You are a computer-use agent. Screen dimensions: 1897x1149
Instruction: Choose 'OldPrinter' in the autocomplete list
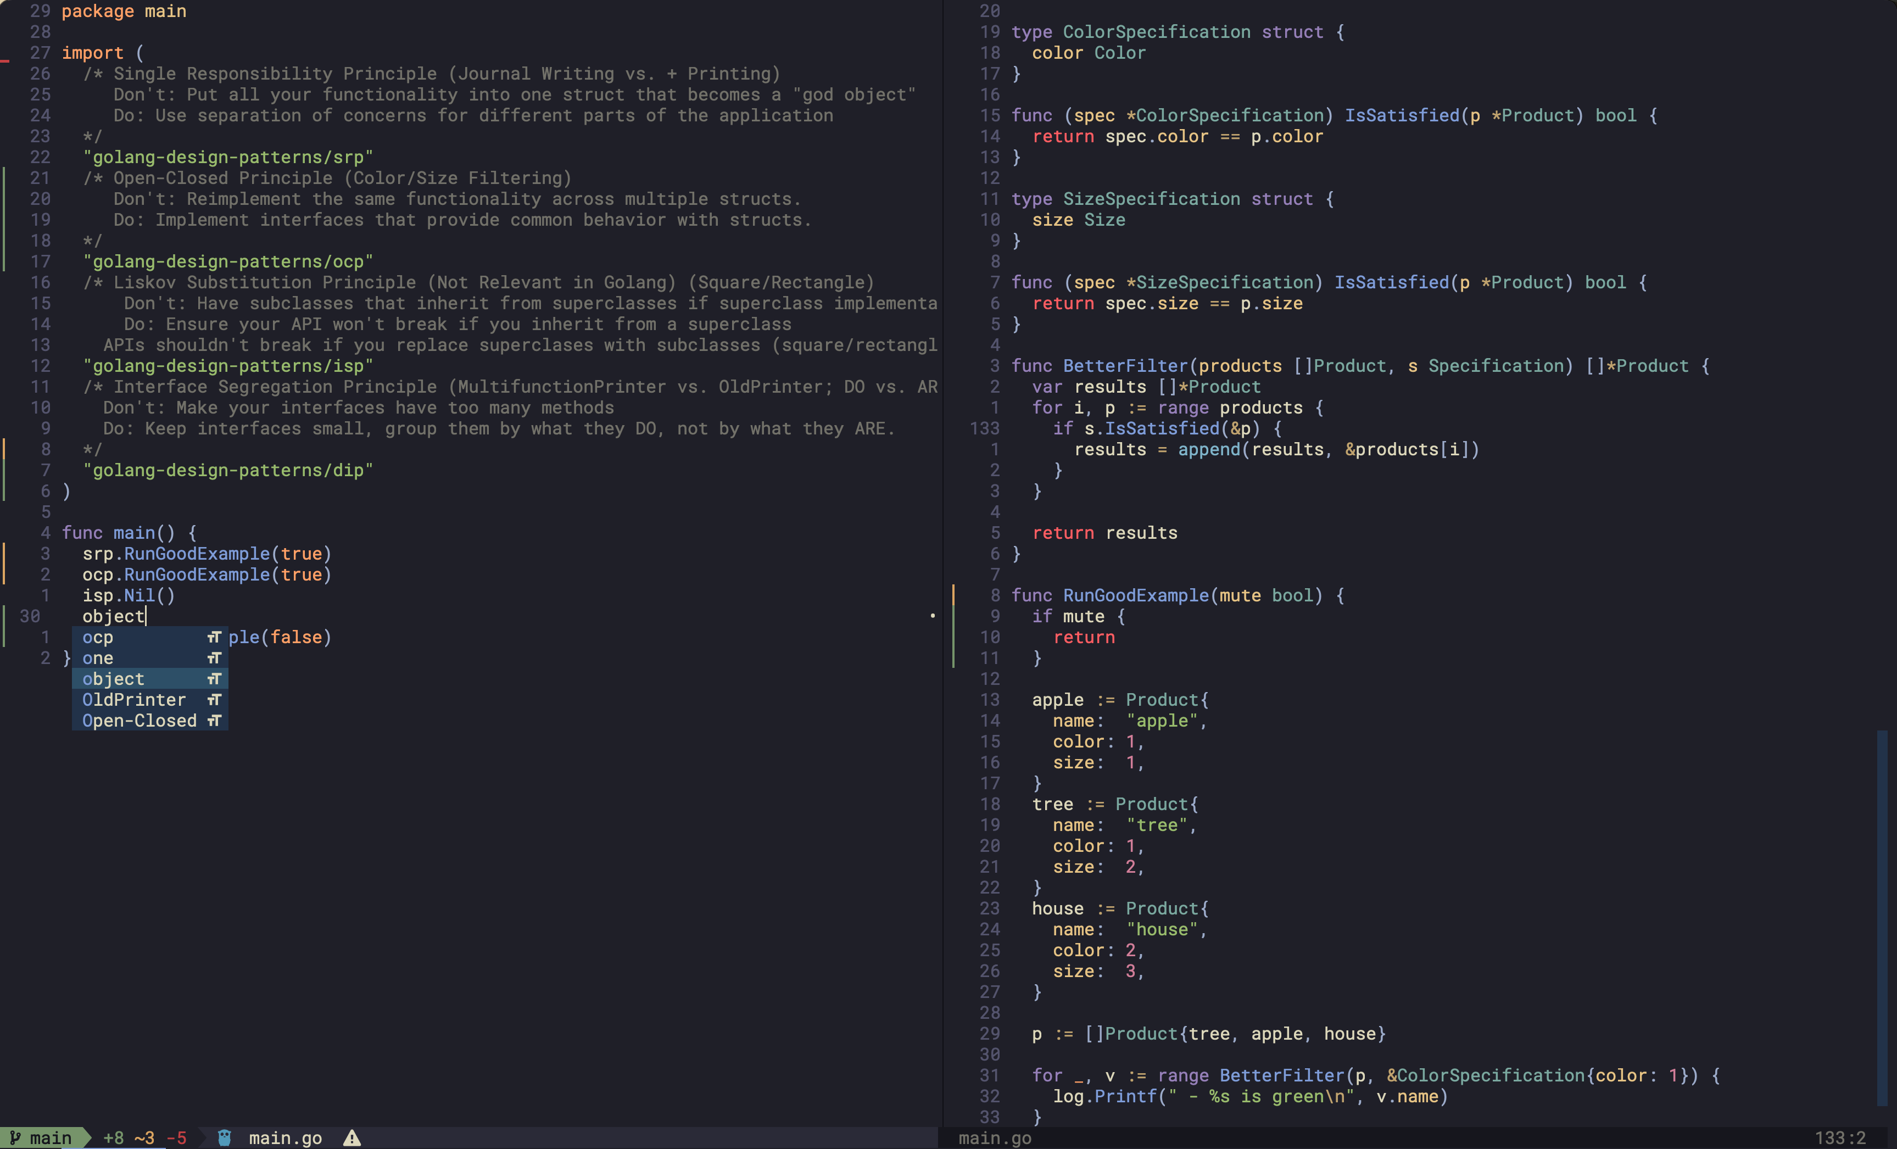134,699
